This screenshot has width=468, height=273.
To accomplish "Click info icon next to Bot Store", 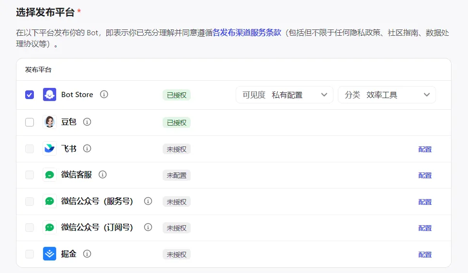I will [104, 95].
